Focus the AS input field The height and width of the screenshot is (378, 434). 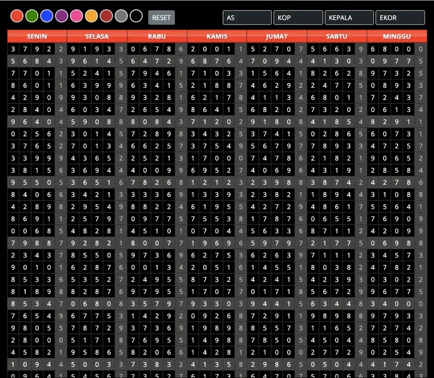[x=247, y=17]
